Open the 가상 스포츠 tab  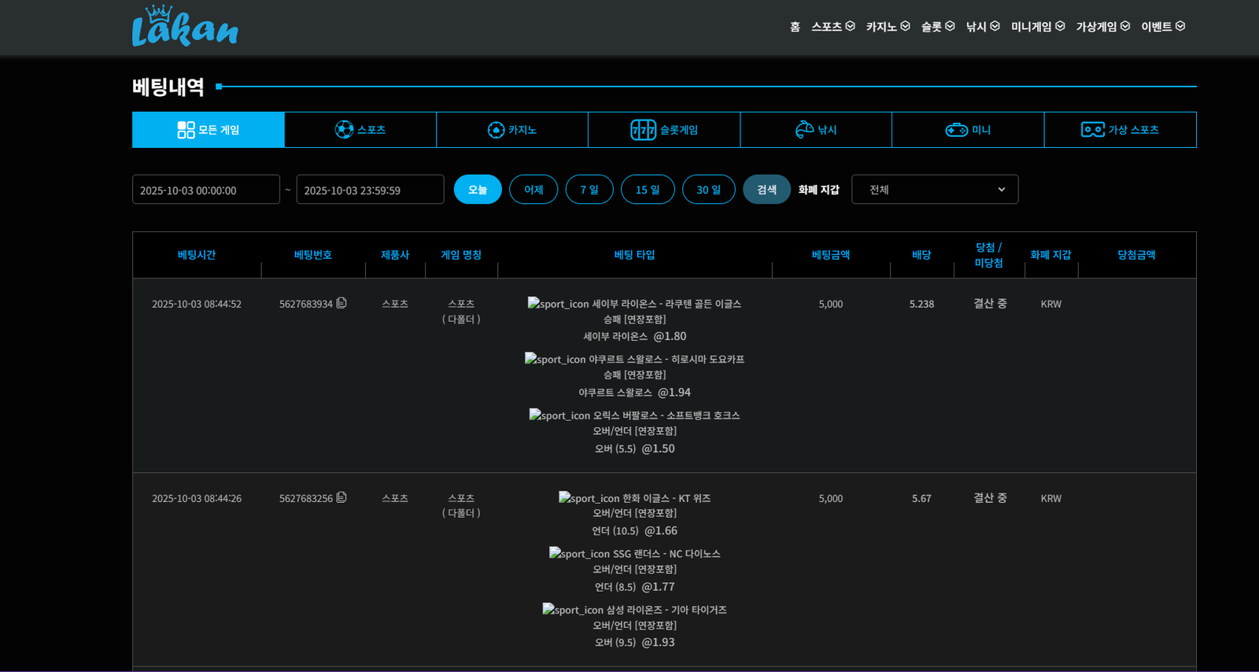(1120, 130)
